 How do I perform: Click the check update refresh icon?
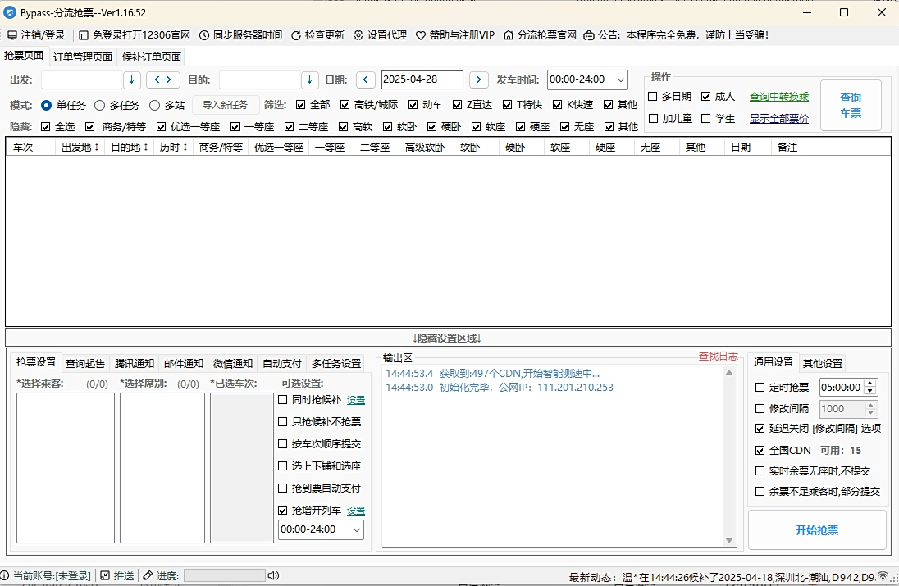click(296, 35)
